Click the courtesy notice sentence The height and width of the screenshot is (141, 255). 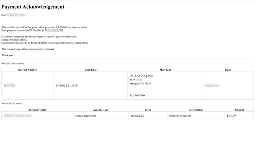pyautogui.click(x=28, y=49)
